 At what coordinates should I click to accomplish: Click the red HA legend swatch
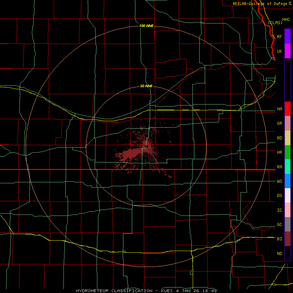pos(287,109)
